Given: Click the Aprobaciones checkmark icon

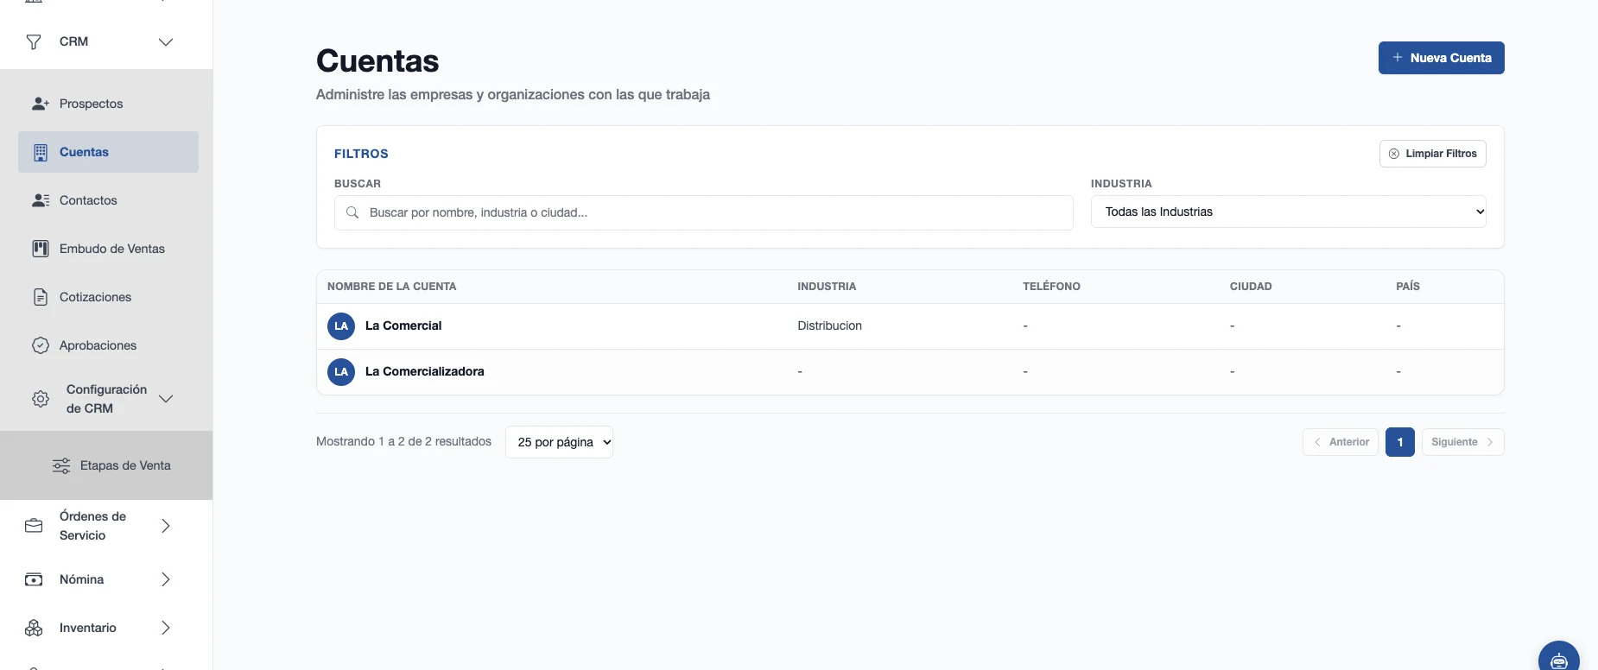Looking at the screenshot, I should point(40,345).
